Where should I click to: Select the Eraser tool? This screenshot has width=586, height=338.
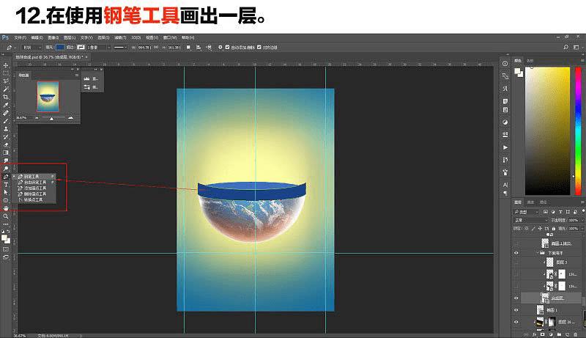click(6, 144)
